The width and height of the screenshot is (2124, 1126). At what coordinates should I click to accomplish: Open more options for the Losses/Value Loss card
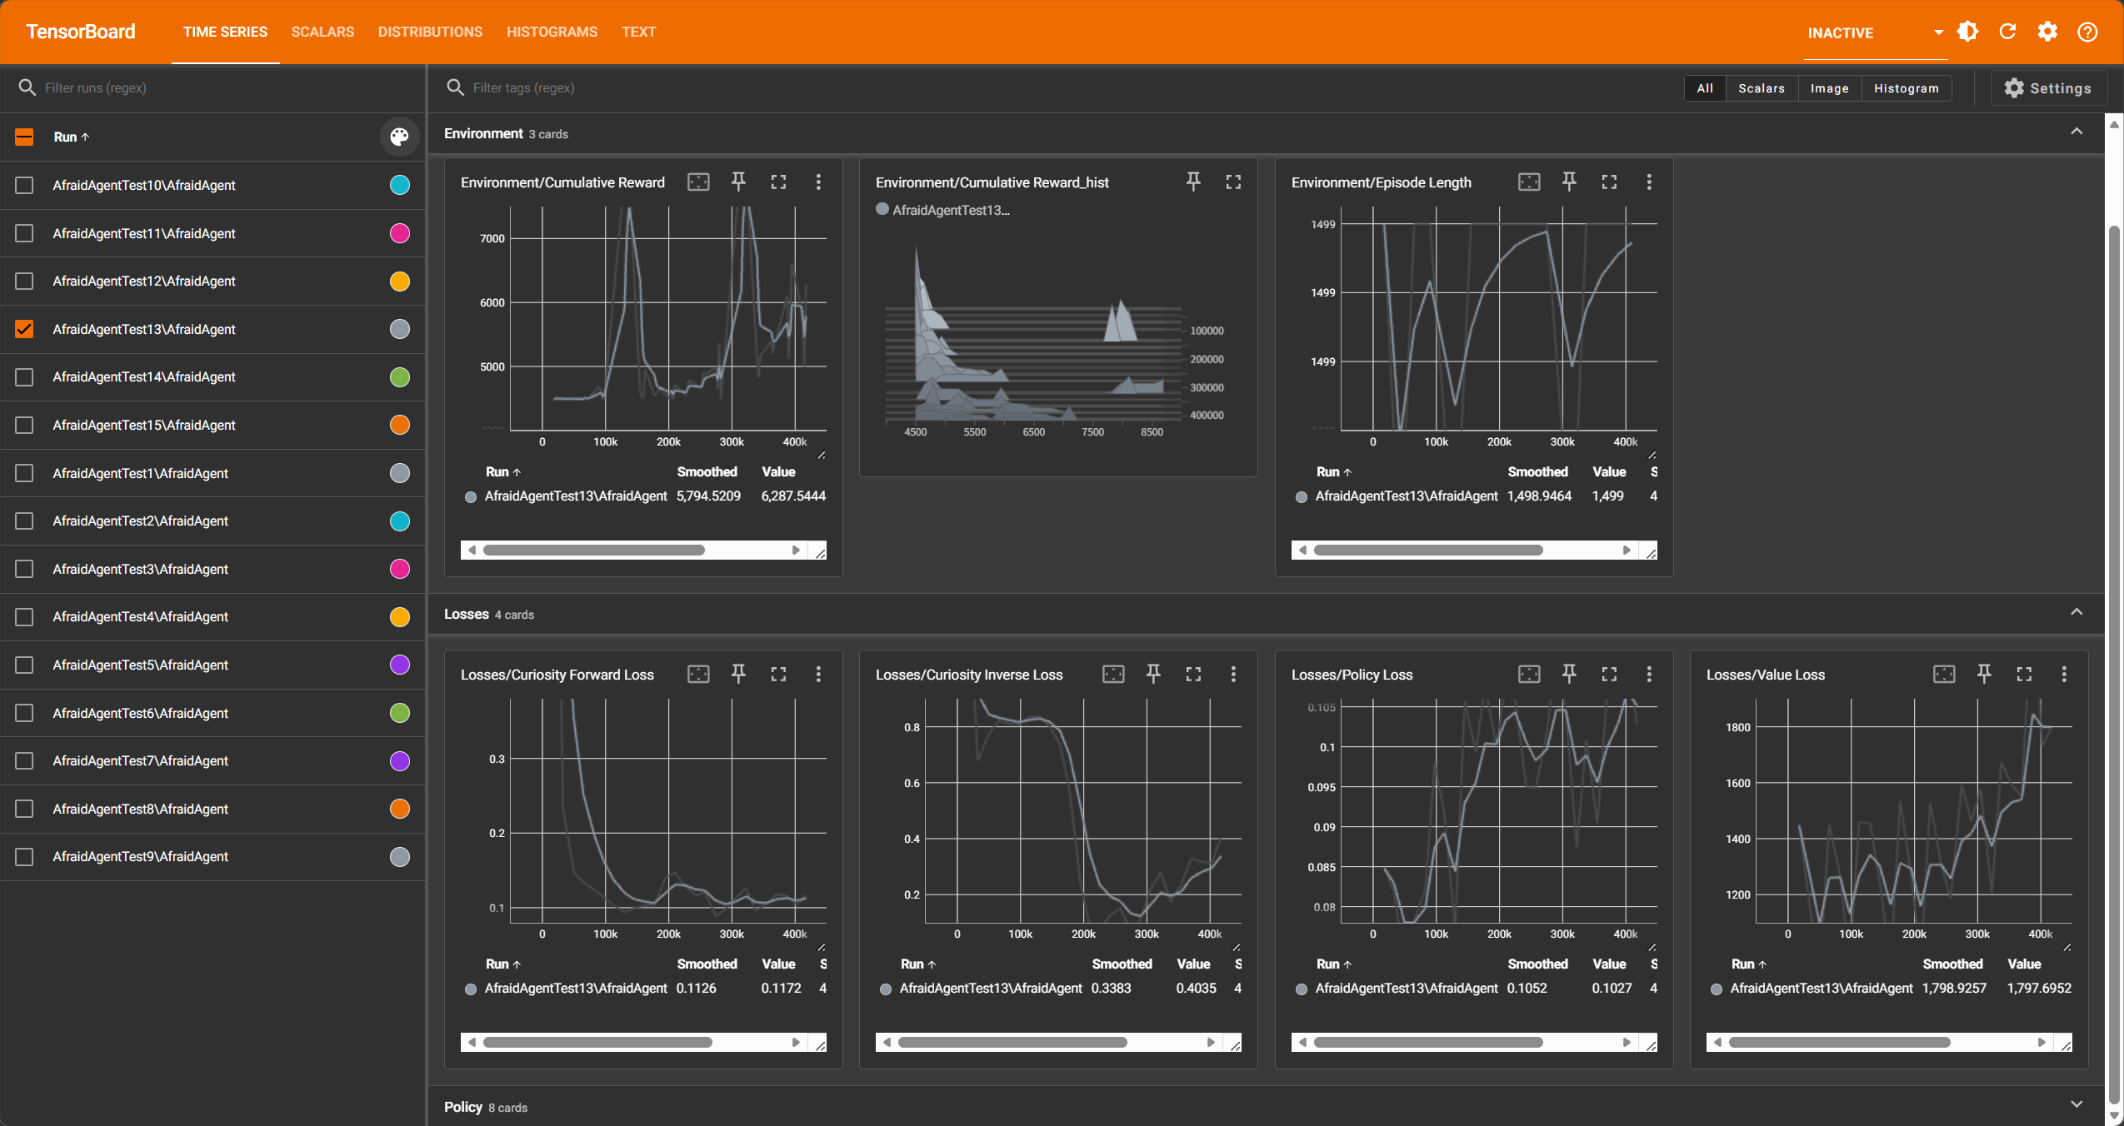(x=2063, y=674)
